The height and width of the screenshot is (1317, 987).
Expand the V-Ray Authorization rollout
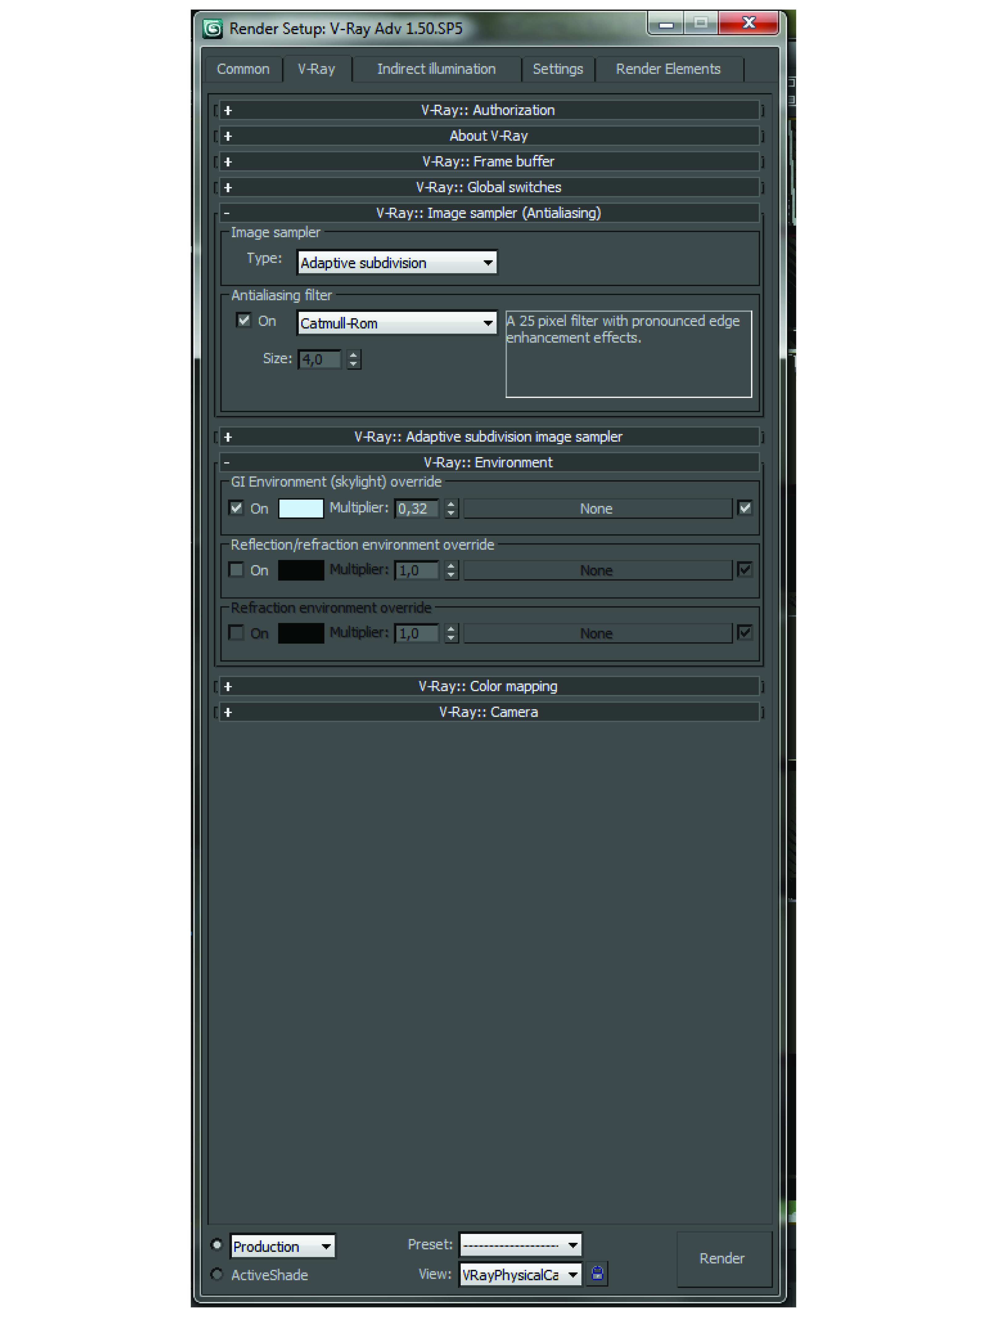point(488,110)
